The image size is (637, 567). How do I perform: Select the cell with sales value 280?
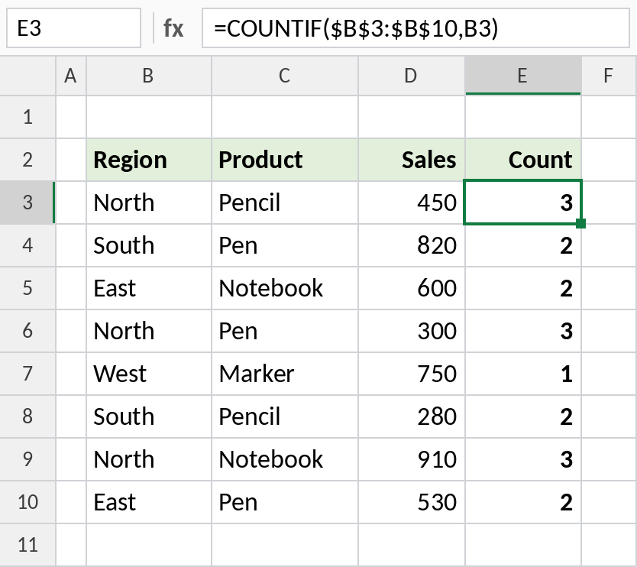point(412,416)
